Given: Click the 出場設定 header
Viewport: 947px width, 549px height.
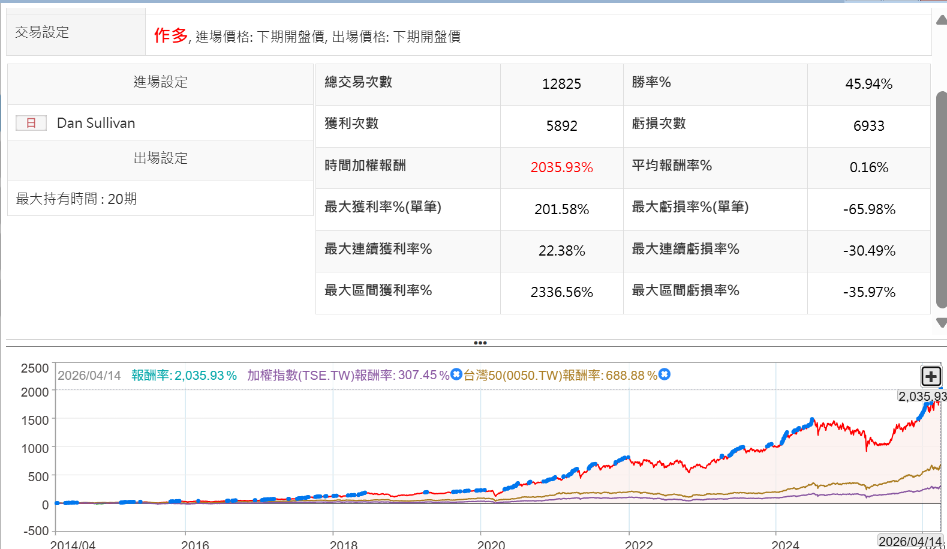Looking at the screenshot, I should click(x=160, y=158).
